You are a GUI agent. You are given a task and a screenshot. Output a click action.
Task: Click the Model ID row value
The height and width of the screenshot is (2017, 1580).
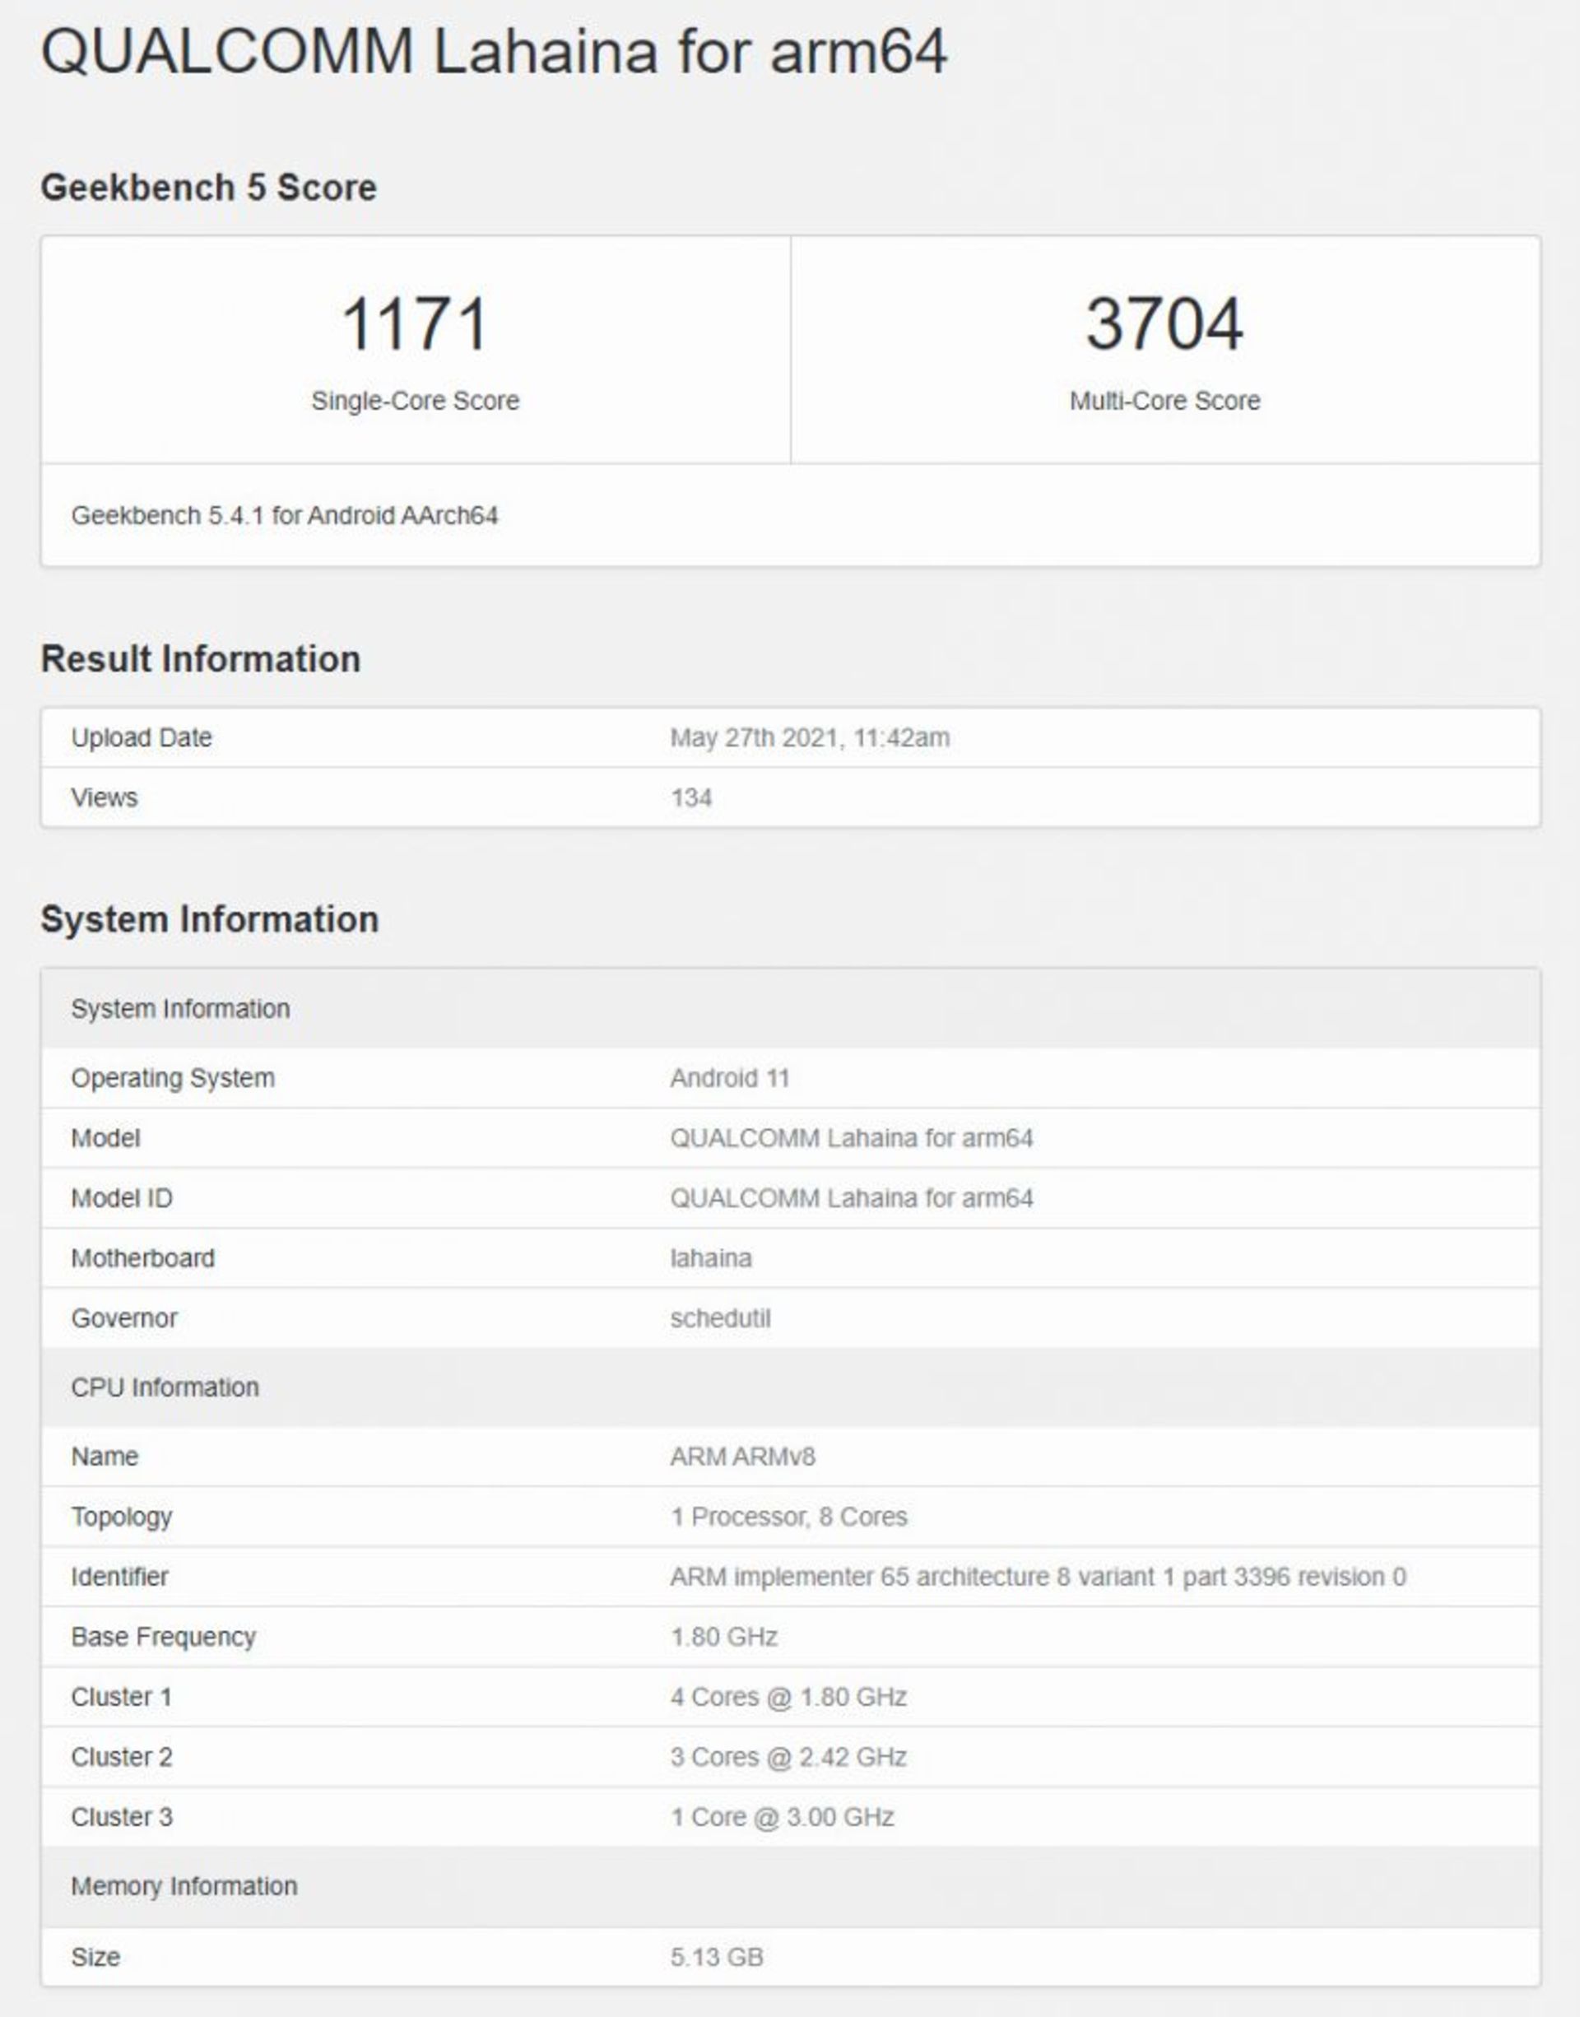click(851, 1197)
